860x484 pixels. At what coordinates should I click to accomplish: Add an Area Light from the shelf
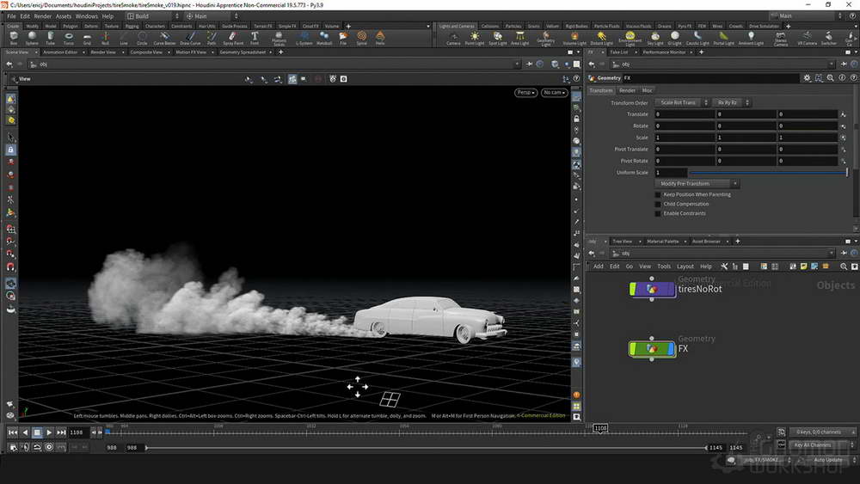[519, 38]
